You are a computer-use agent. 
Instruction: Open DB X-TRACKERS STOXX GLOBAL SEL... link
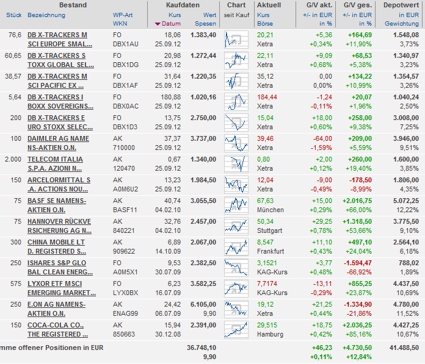click(60, 60)
